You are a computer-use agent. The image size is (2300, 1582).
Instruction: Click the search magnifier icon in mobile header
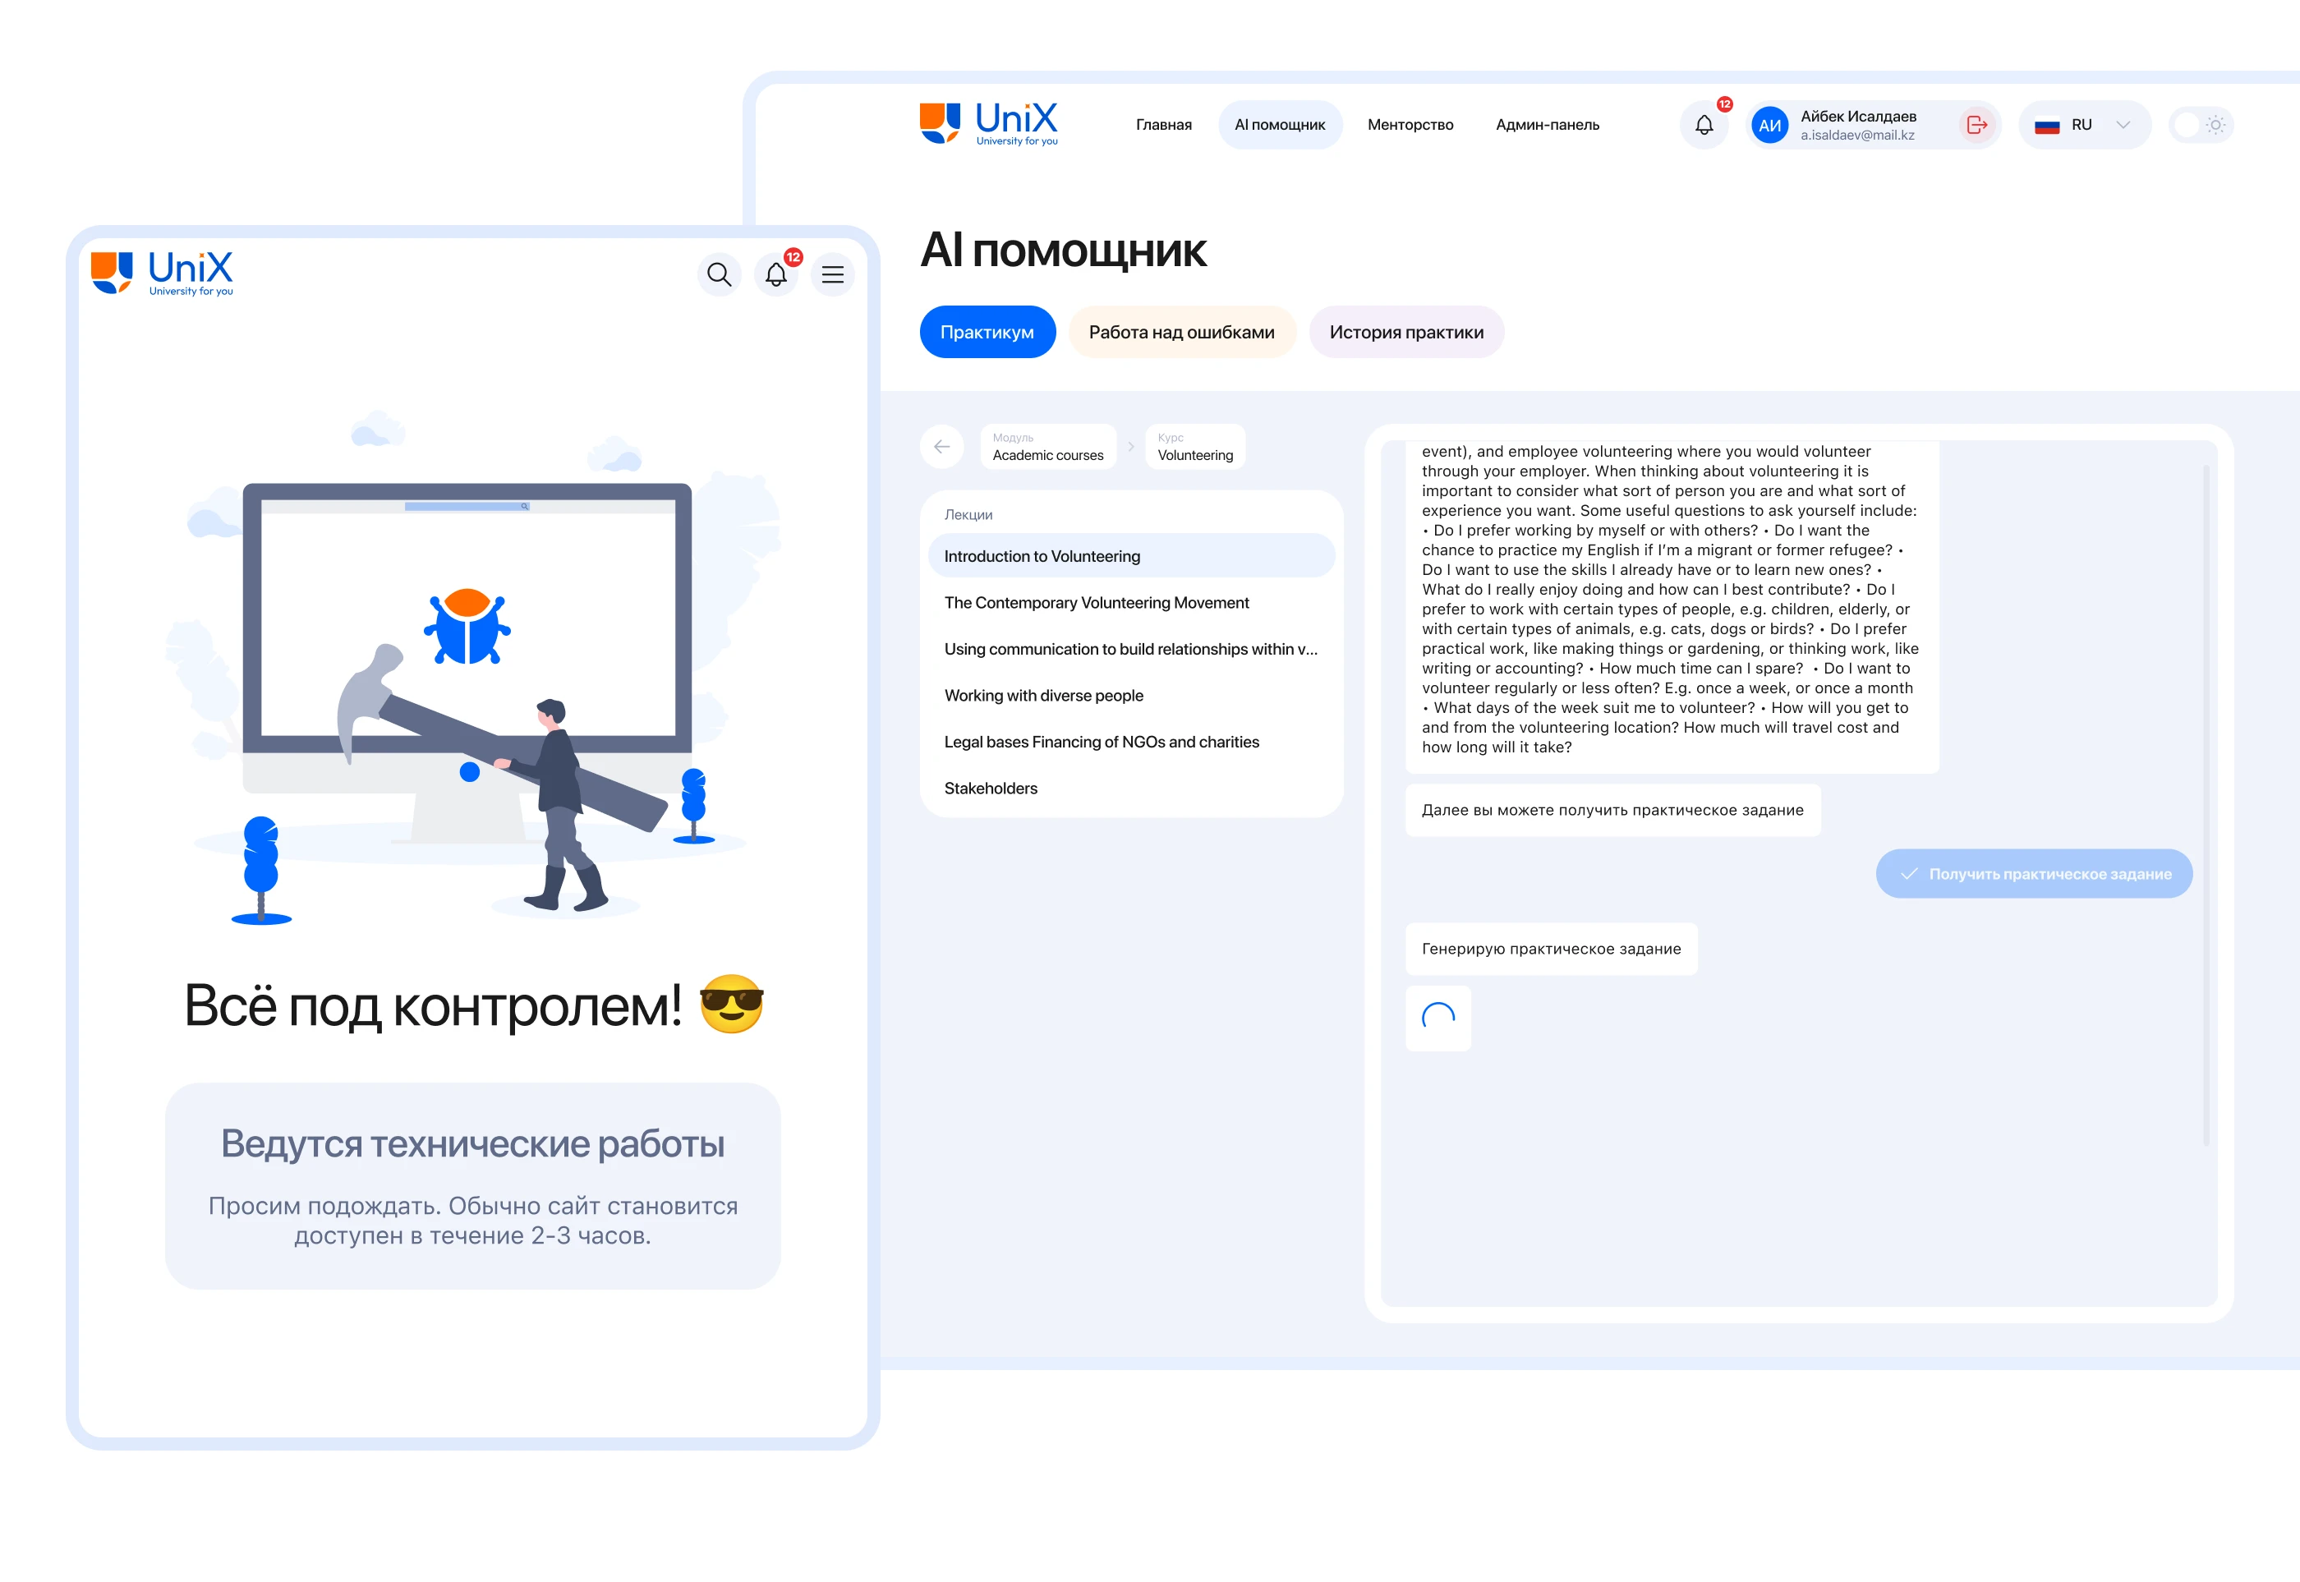(x=719, y=274)
